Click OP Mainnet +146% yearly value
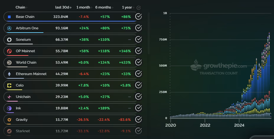 tap(125, 51)
